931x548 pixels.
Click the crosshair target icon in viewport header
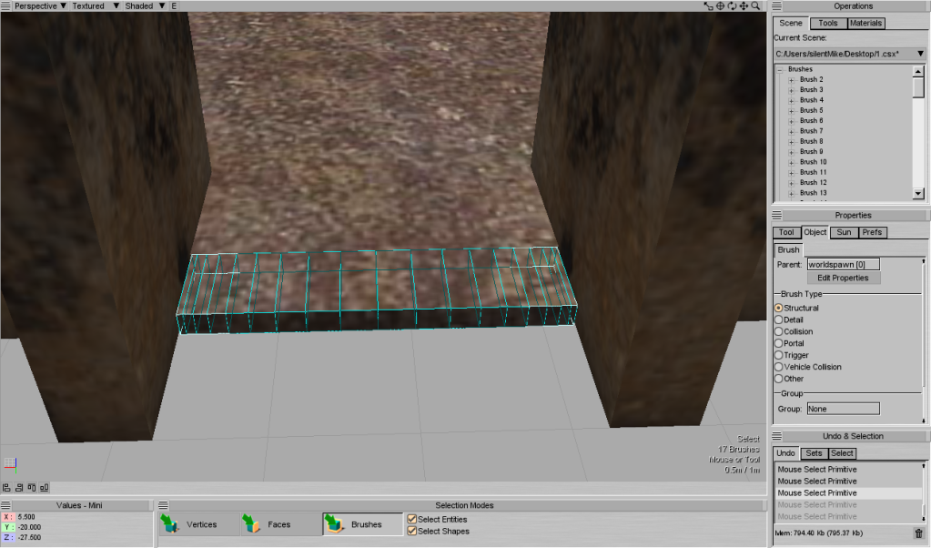pyautogui.click(x=720, y=6)
